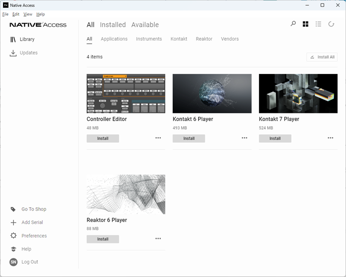This screenshot has width=346, height=277.
Task: Click the Updates download icon
Action: pyautogui.click(x=13, y=53)
